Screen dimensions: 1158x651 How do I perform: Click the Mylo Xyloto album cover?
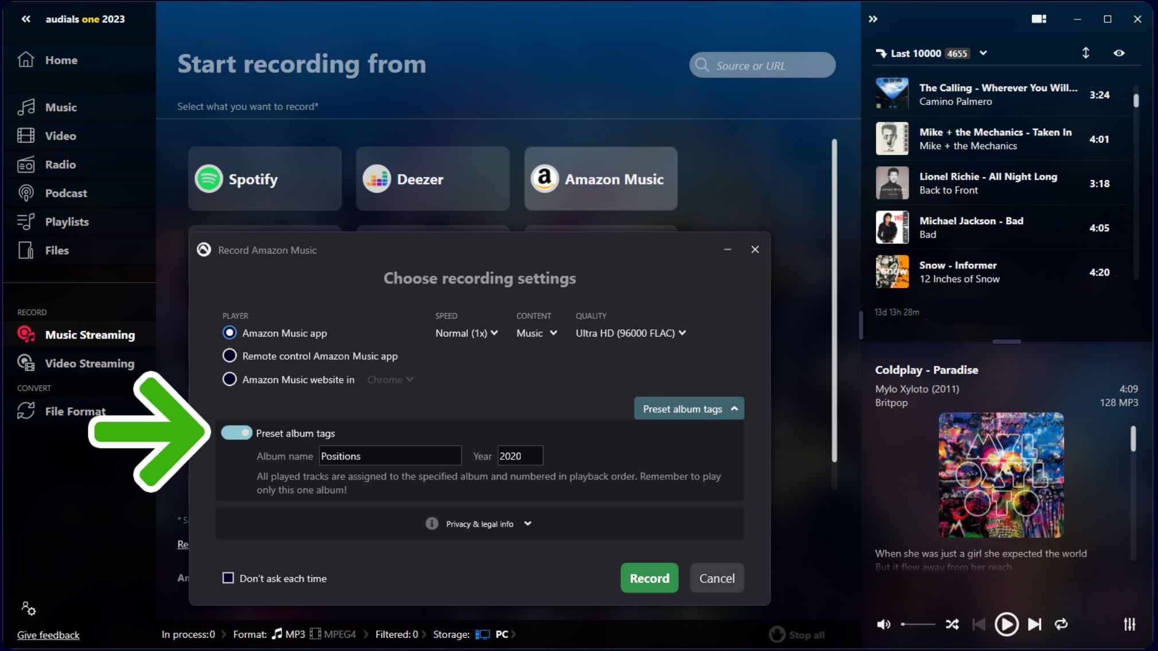coord(1001,475)
